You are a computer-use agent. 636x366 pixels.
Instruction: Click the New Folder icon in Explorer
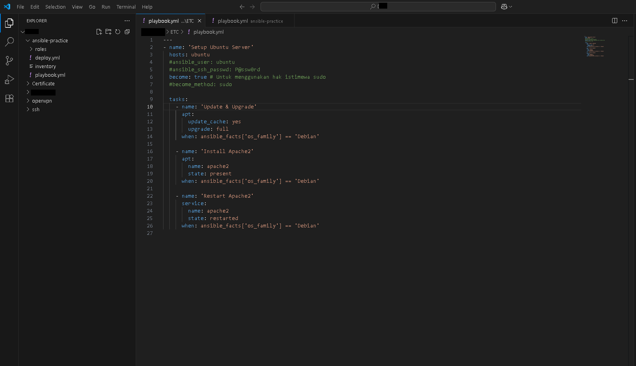(x=108, y=32)
